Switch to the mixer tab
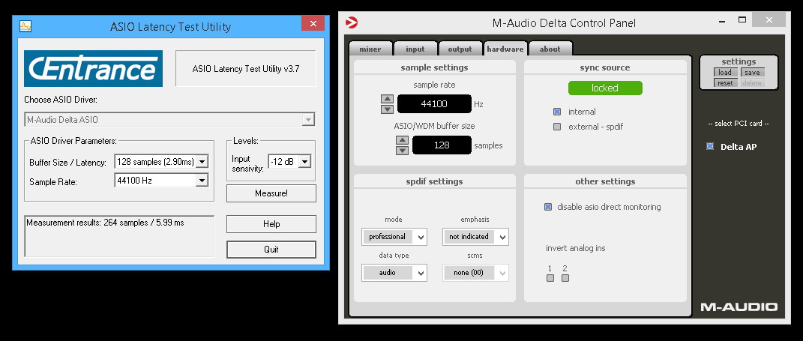803x341 pixels. [x=370, y=49]
